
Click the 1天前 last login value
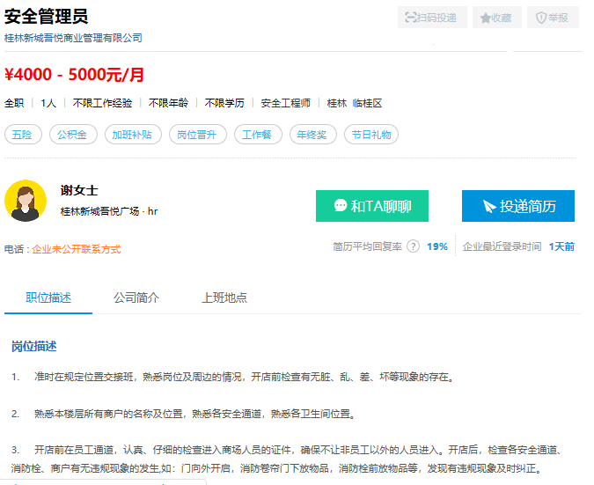(561, 246)
